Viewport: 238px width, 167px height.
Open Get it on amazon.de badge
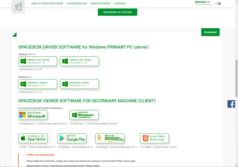[110, 138]
